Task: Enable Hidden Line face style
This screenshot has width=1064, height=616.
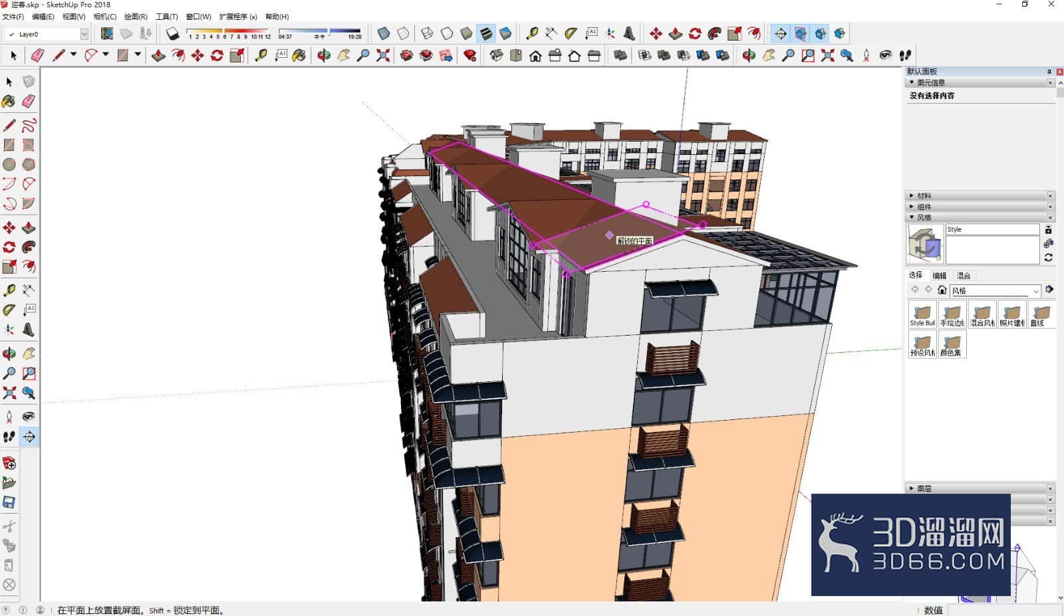Action: pos(447,33)
